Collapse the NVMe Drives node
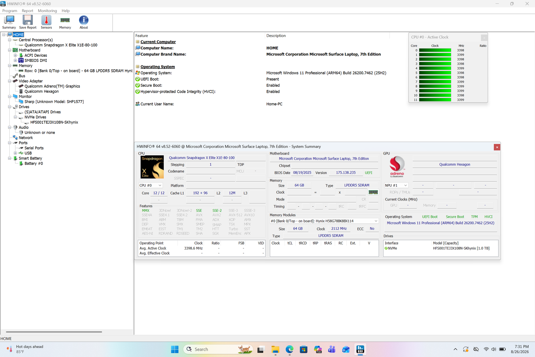The image size is (535, 357). click(15, 117)
